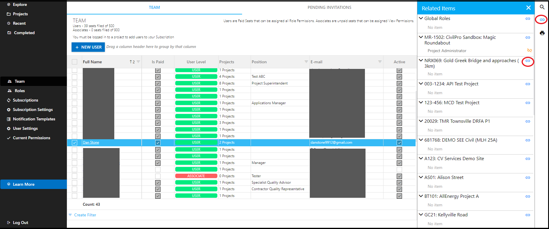
Task: Click link icon for NRX069 Gold Greek Bridge
Action: click(x=528, y=61)
